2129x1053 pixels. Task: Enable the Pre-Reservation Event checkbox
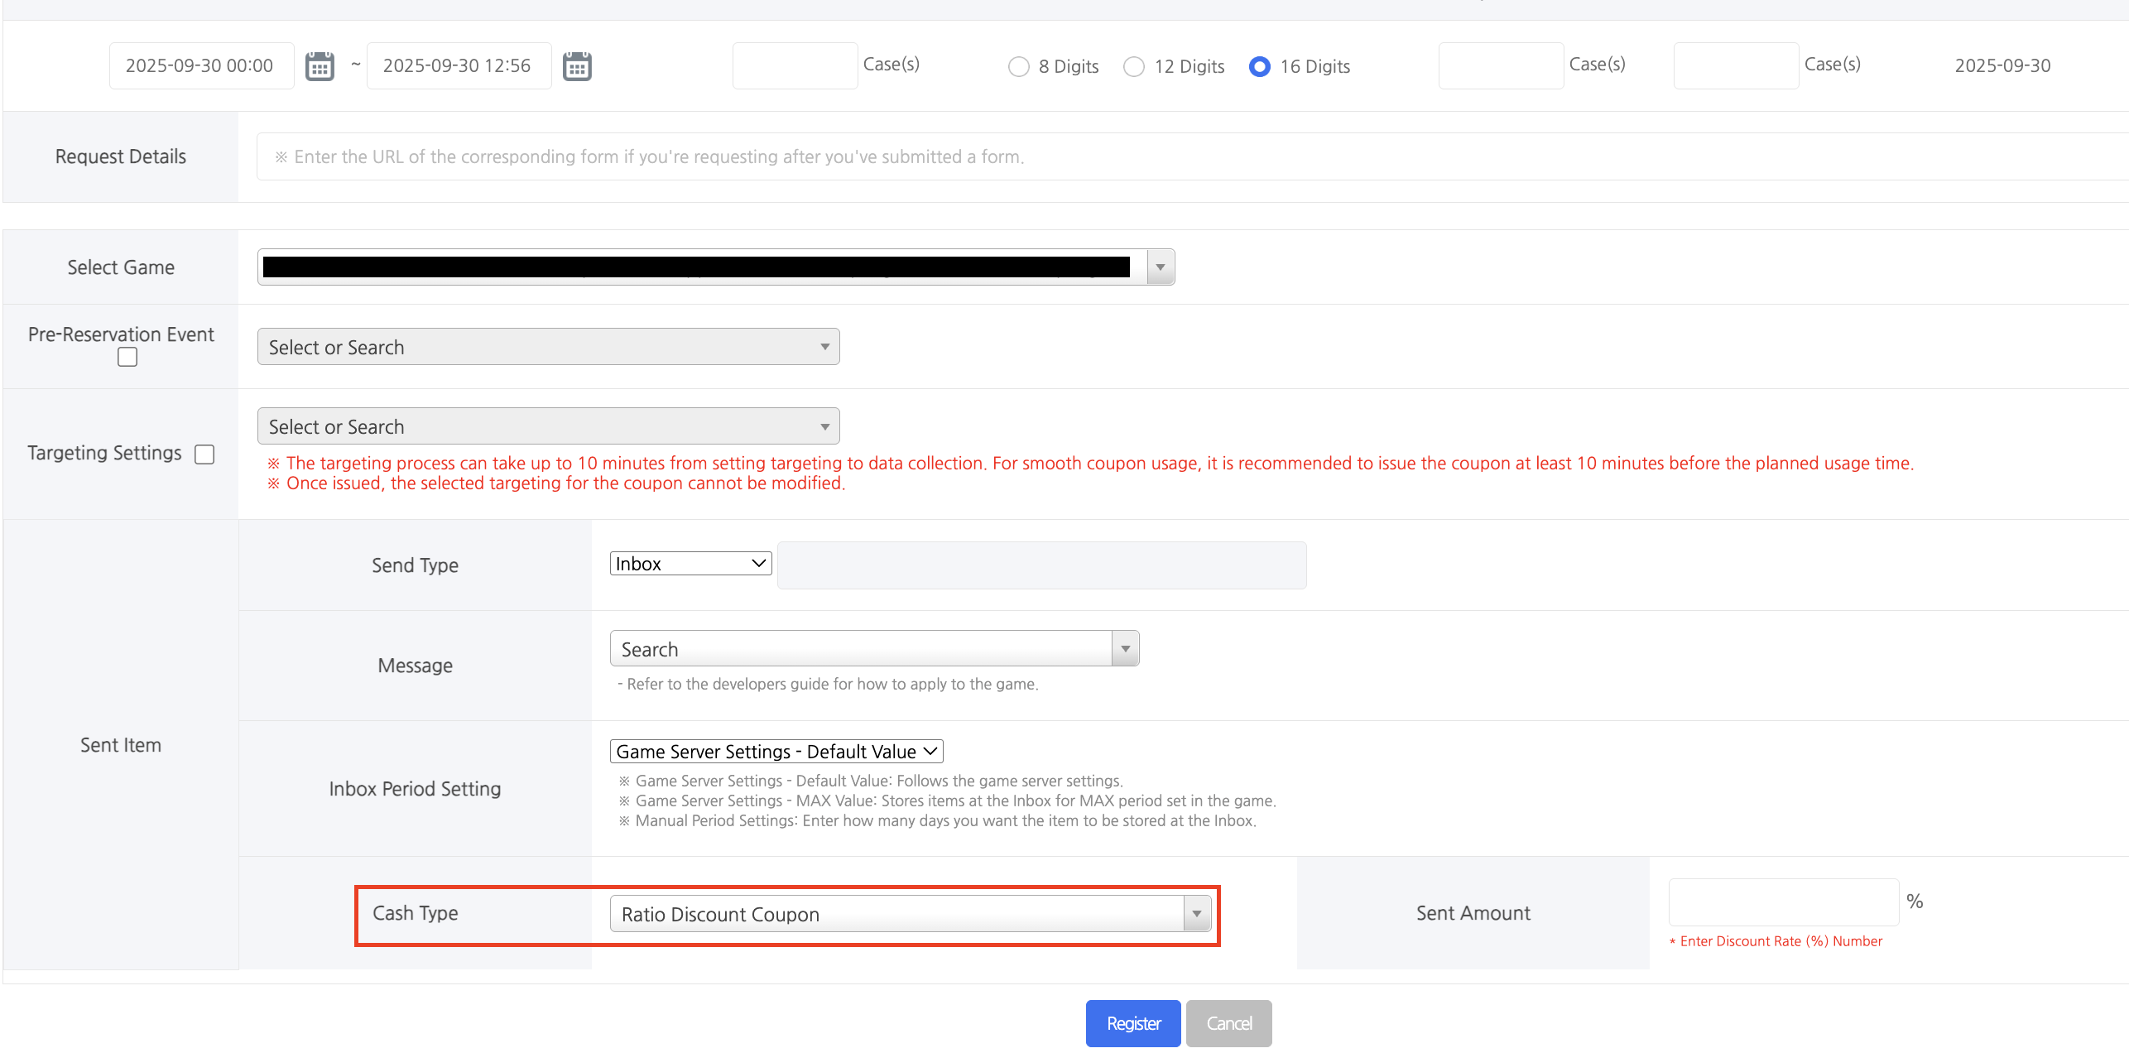pos(127,357)
